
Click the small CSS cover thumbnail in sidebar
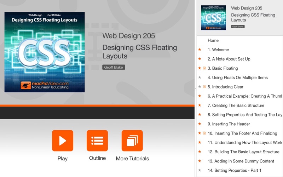click(x=214, y=17)
